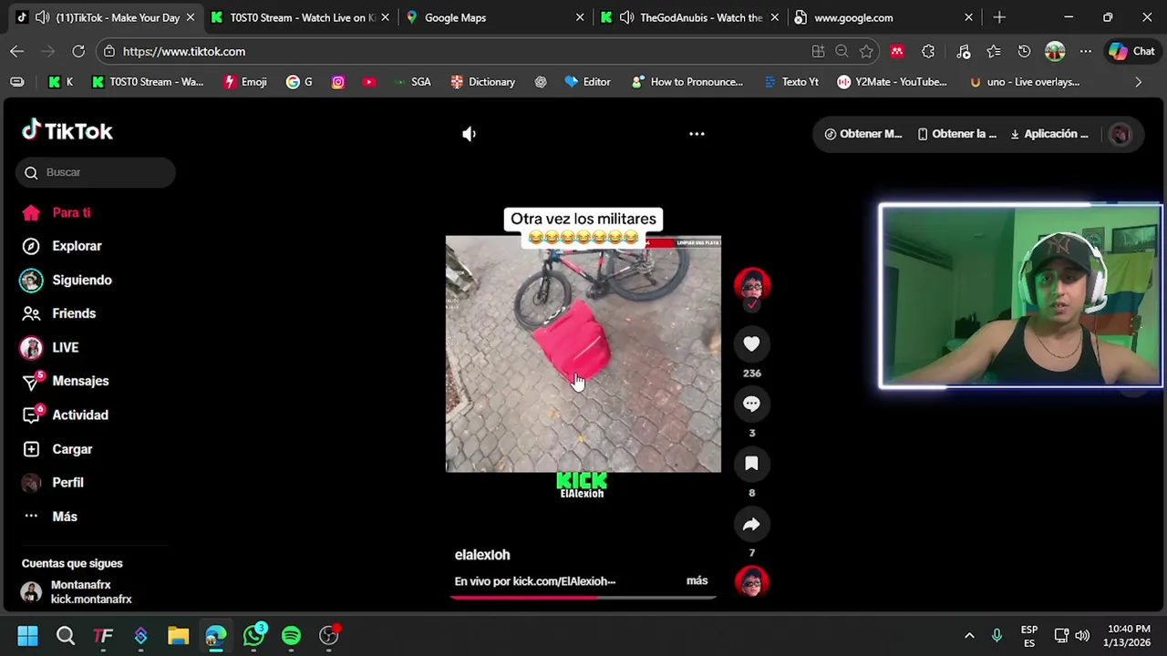Viewport: 1167px width, 656px height.
Task: Focus the Buscar search field
Action: click(96, 172)
